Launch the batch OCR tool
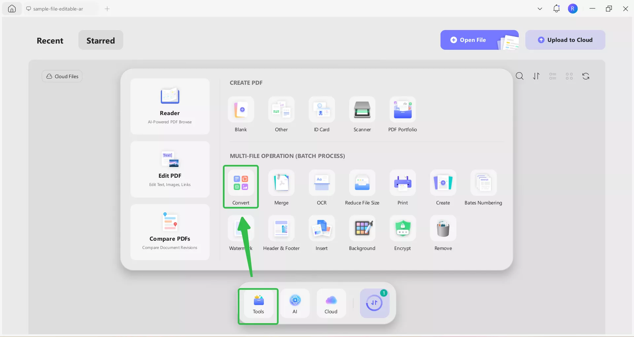634x337 pixels. point(322,187)
